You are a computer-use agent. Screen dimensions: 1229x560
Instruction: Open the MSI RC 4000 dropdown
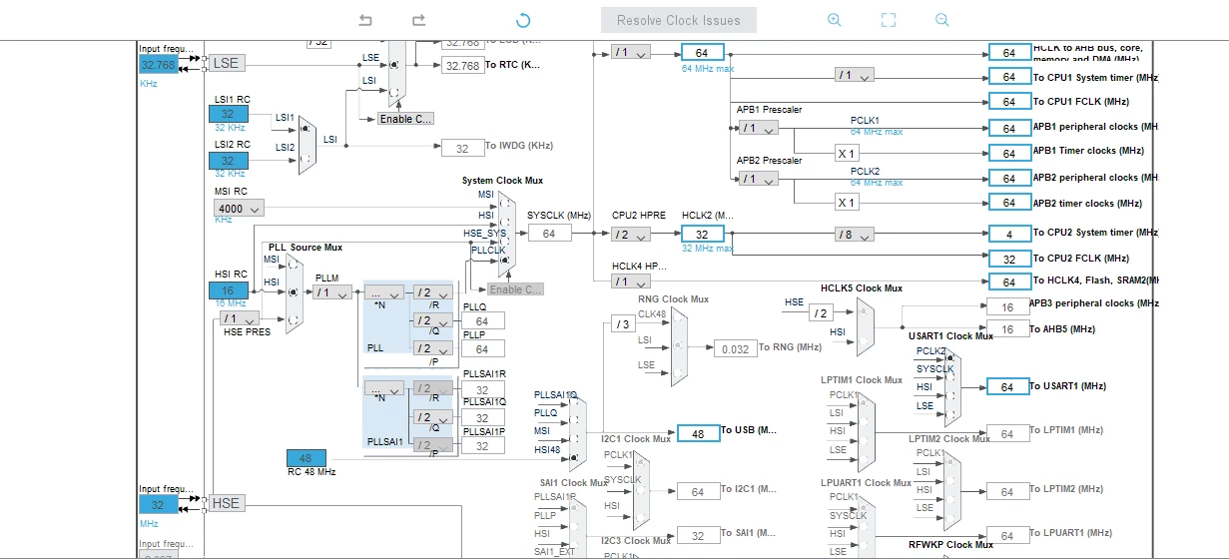coord(239,209)
